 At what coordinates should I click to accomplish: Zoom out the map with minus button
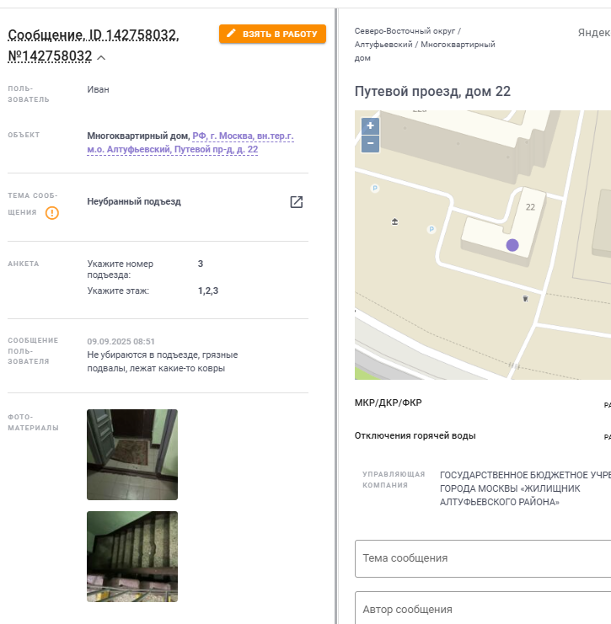tap(370, 144)
